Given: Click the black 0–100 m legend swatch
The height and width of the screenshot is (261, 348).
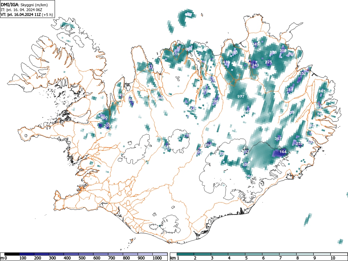Looking at the screenshot, I should coord(12,254).
